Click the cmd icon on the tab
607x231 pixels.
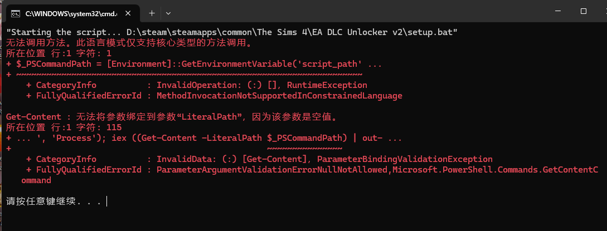coord(16,12)
